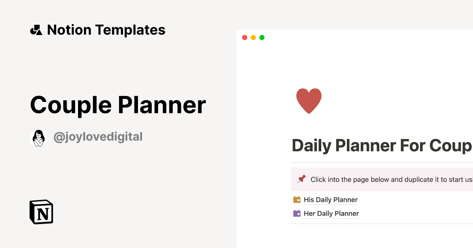Click the green window control dot

coord(262,37)
